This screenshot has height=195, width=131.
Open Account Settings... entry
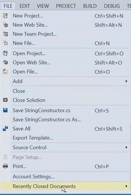(x=33, y=176)
